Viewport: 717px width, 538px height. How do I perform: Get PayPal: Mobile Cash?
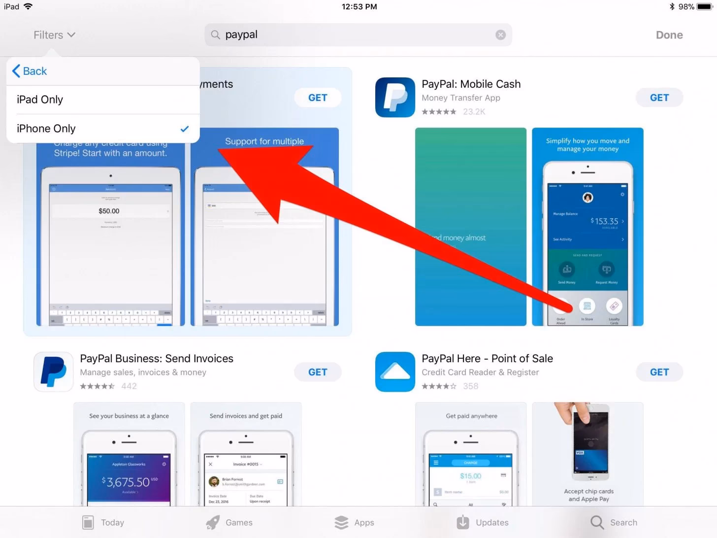pos(659,98)
